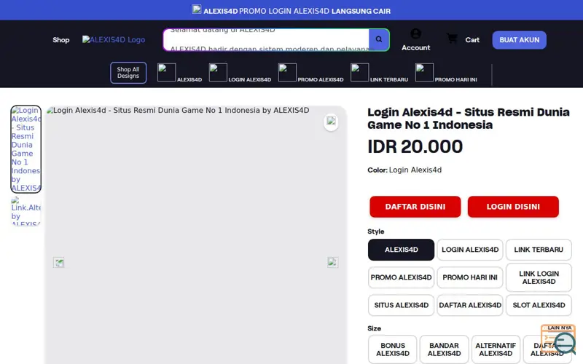Screen dimensions: 583x364
Task: Click Shop All Designs button
Action: tap(128, 73)
